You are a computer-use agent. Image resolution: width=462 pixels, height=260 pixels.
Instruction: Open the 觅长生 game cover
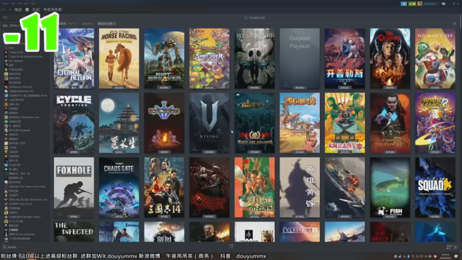tap(119, 123)
